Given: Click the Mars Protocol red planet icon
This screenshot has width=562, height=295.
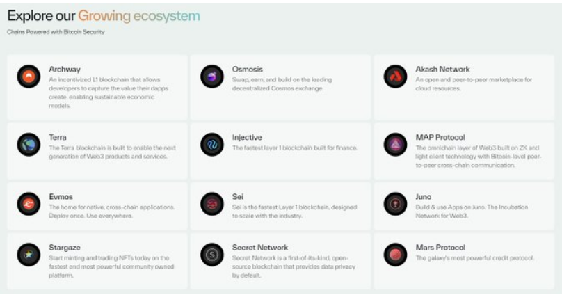Looking at the screenshot, I should pyautogui.click(x=395, y=255).
